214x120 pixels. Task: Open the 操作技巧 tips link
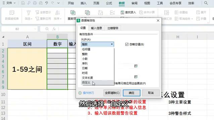[86, 93]
